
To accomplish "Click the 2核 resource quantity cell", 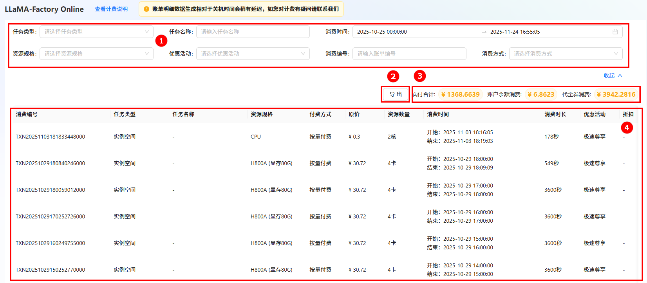I will tap(392, 137).
